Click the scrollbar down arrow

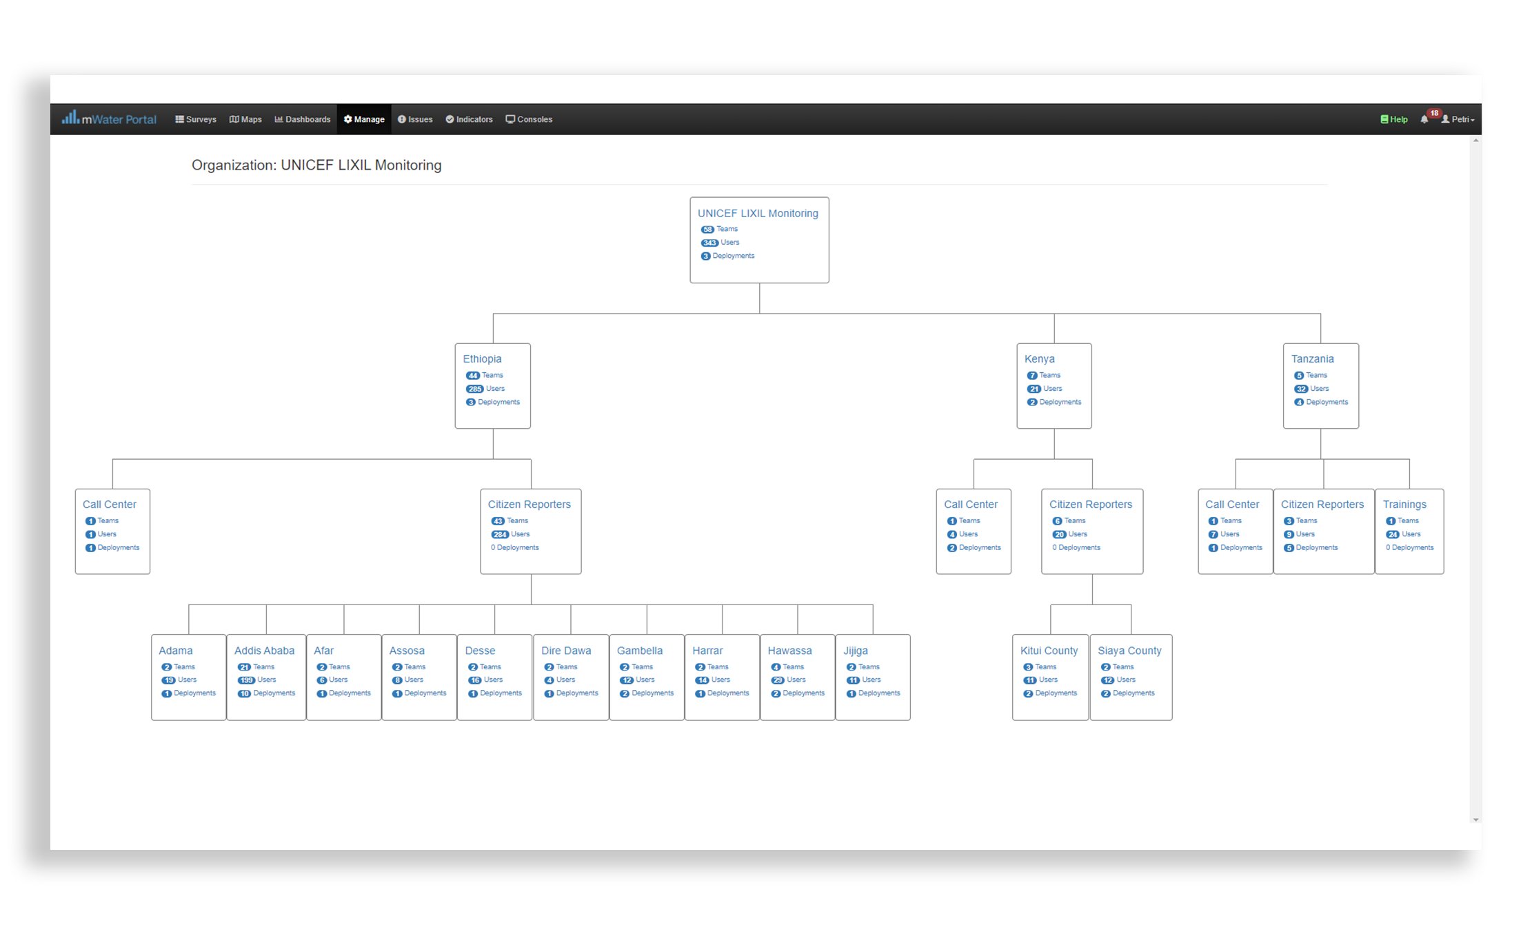1475,820
